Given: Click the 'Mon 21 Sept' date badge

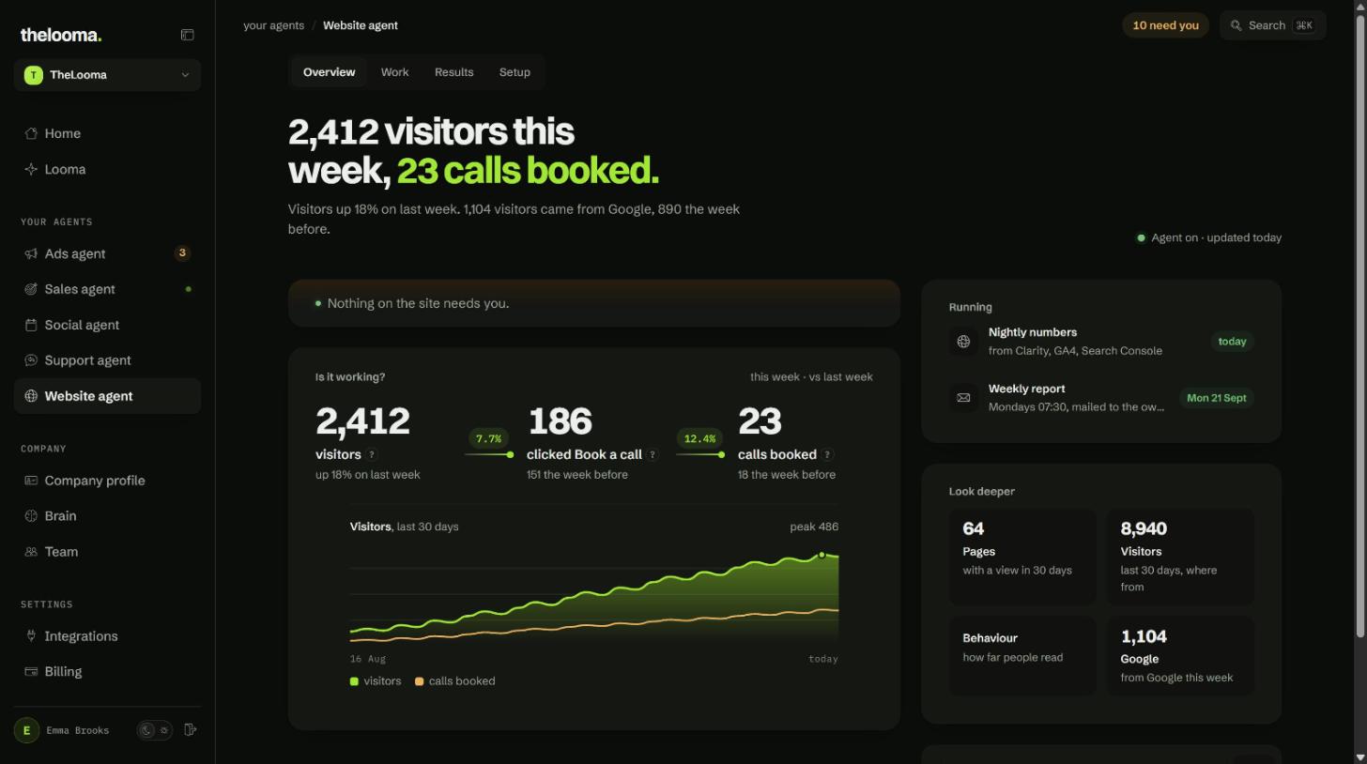Looking at the screenshot, I should tap(1216, 398).
